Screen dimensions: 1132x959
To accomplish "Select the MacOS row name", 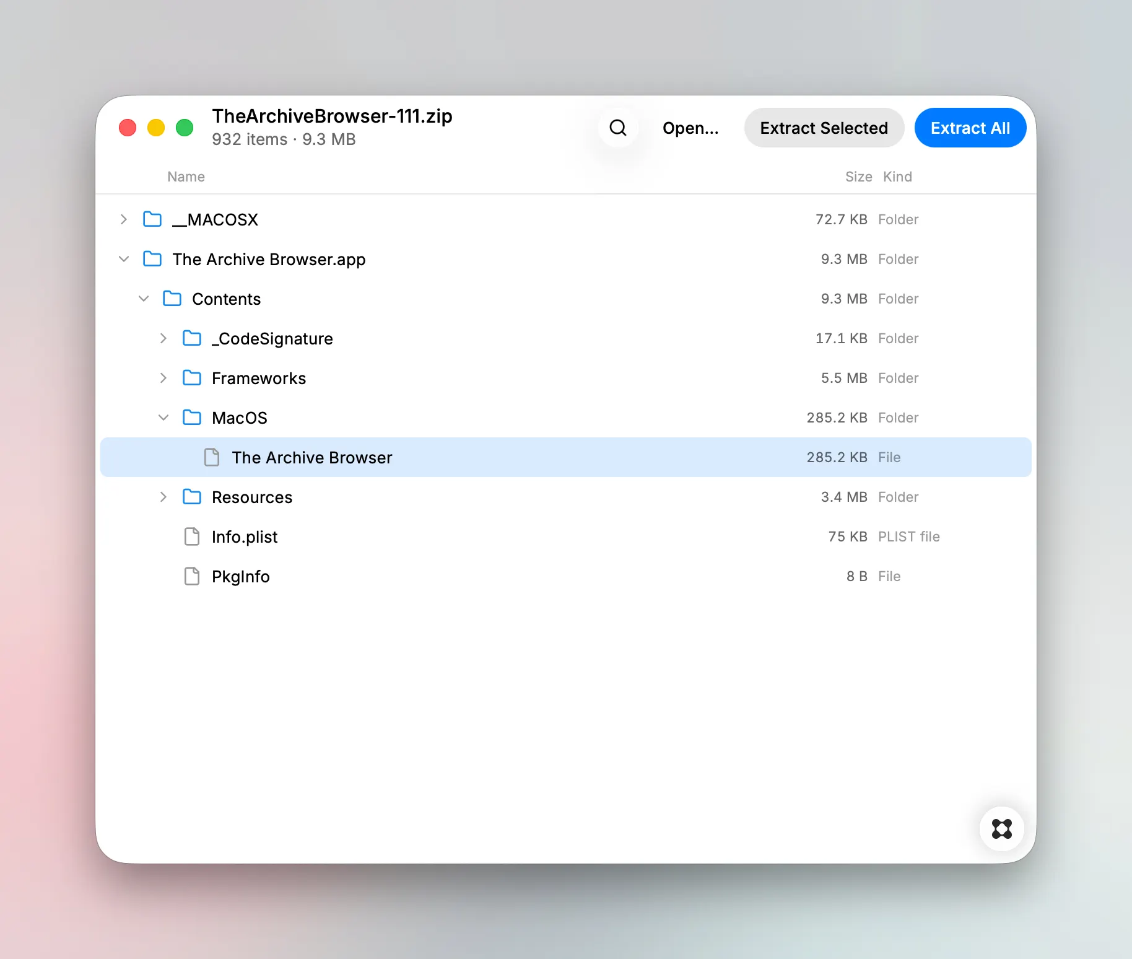I will pyautogui.click(x=240, y=418).
